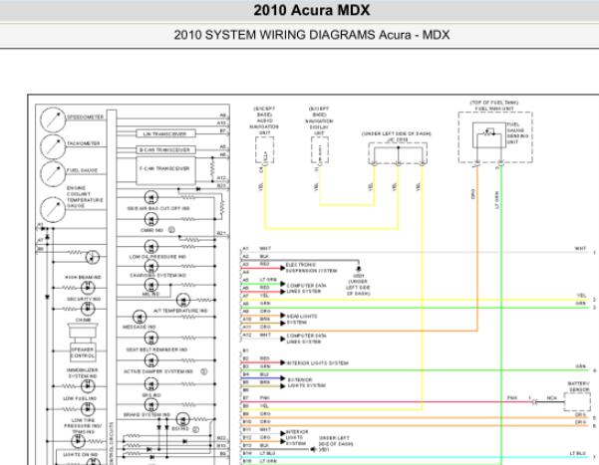Click the FUEL GAUGE SENDING UNIT label
This screenshot has width=599, height=465.
518,132
